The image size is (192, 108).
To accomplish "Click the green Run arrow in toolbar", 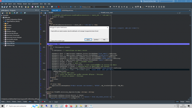I will pos(48,7).
